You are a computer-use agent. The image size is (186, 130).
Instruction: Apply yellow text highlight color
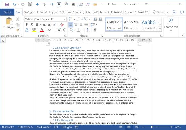34,30
